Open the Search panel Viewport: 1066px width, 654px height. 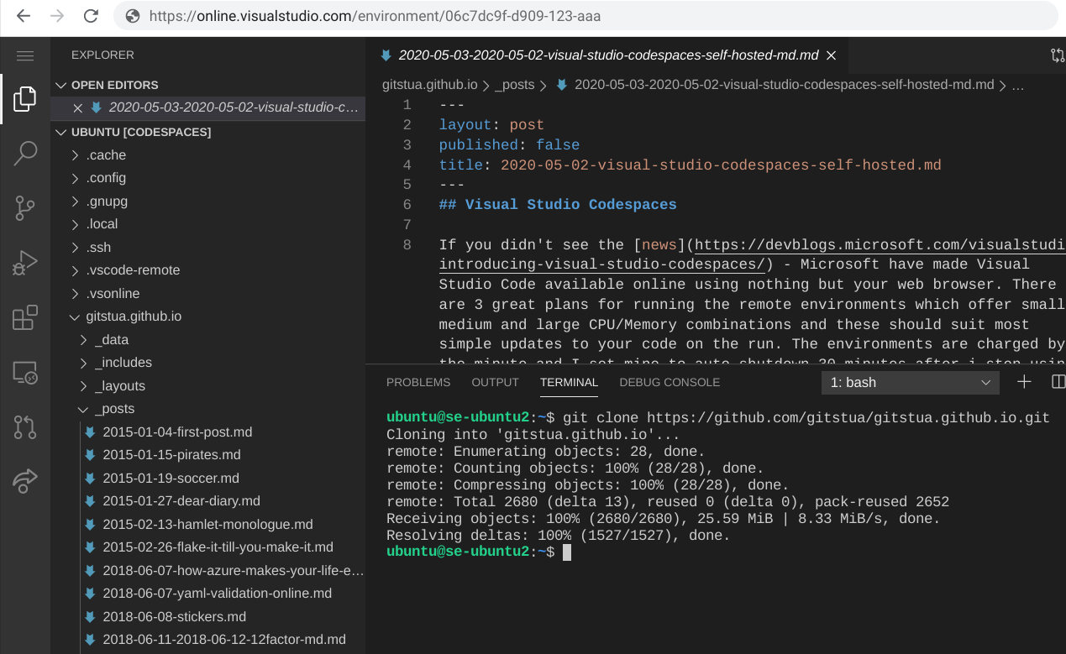tap(25, 154)
